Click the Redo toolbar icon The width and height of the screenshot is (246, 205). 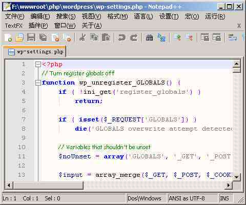[x=134, y=37]
